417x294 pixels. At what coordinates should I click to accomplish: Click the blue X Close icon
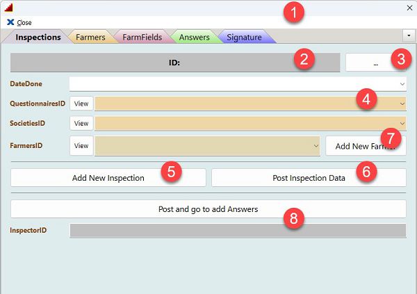[x=10, y=22]
